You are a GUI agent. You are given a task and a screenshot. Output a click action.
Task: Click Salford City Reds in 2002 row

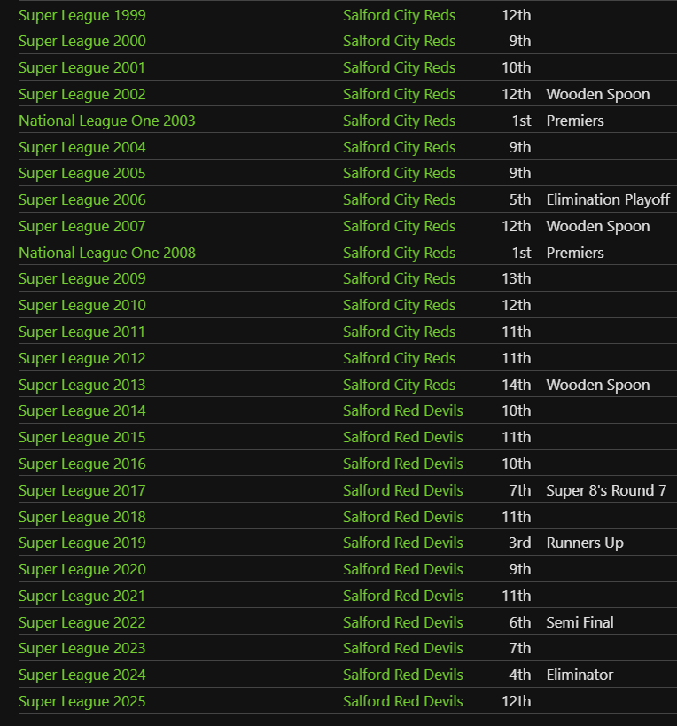400,95
